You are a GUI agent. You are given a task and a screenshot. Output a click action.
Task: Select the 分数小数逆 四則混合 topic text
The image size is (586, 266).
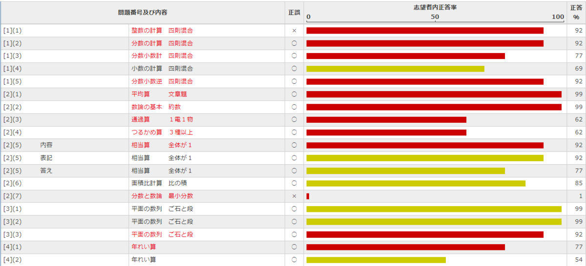162,81
